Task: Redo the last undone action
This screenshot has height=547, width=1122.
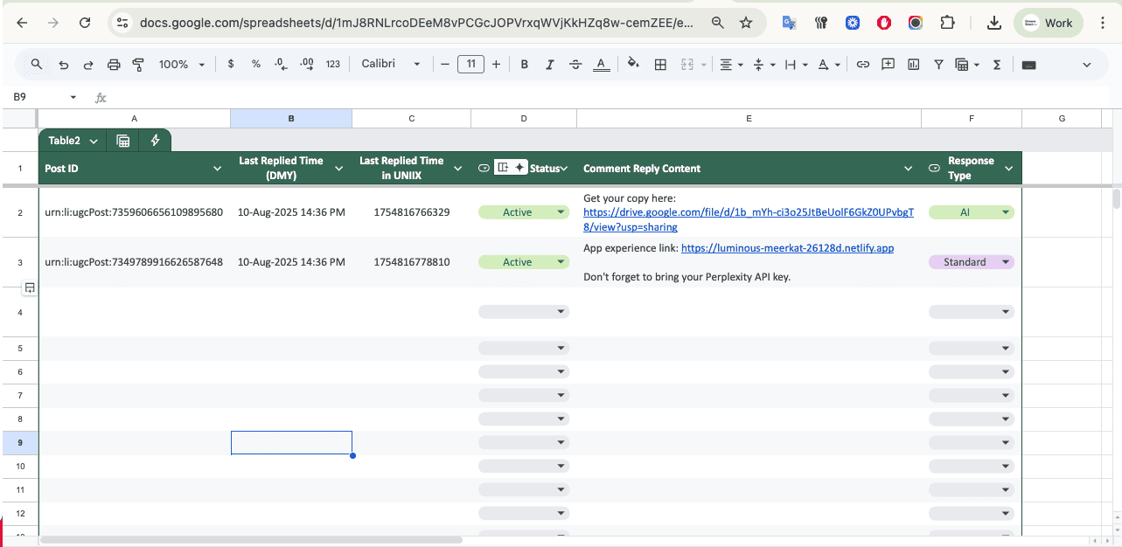Action: 88,64
